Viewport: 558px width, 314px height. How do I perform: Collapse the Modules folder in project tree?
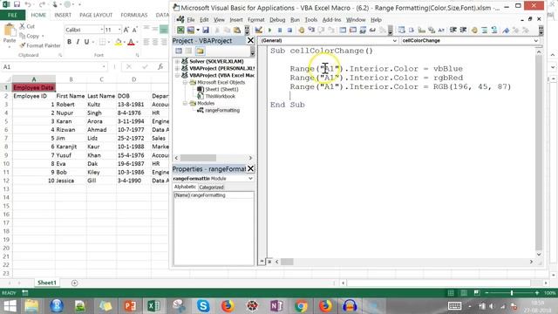tap(185, 103)
